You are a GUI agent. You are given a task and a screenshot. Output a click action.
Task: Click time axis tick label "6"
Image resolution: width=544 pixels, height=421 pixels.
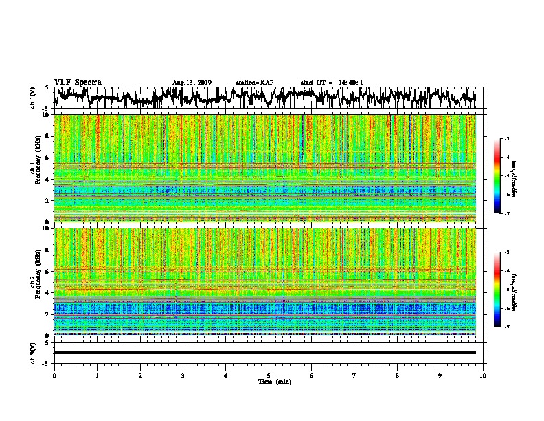tap(312, 376)
